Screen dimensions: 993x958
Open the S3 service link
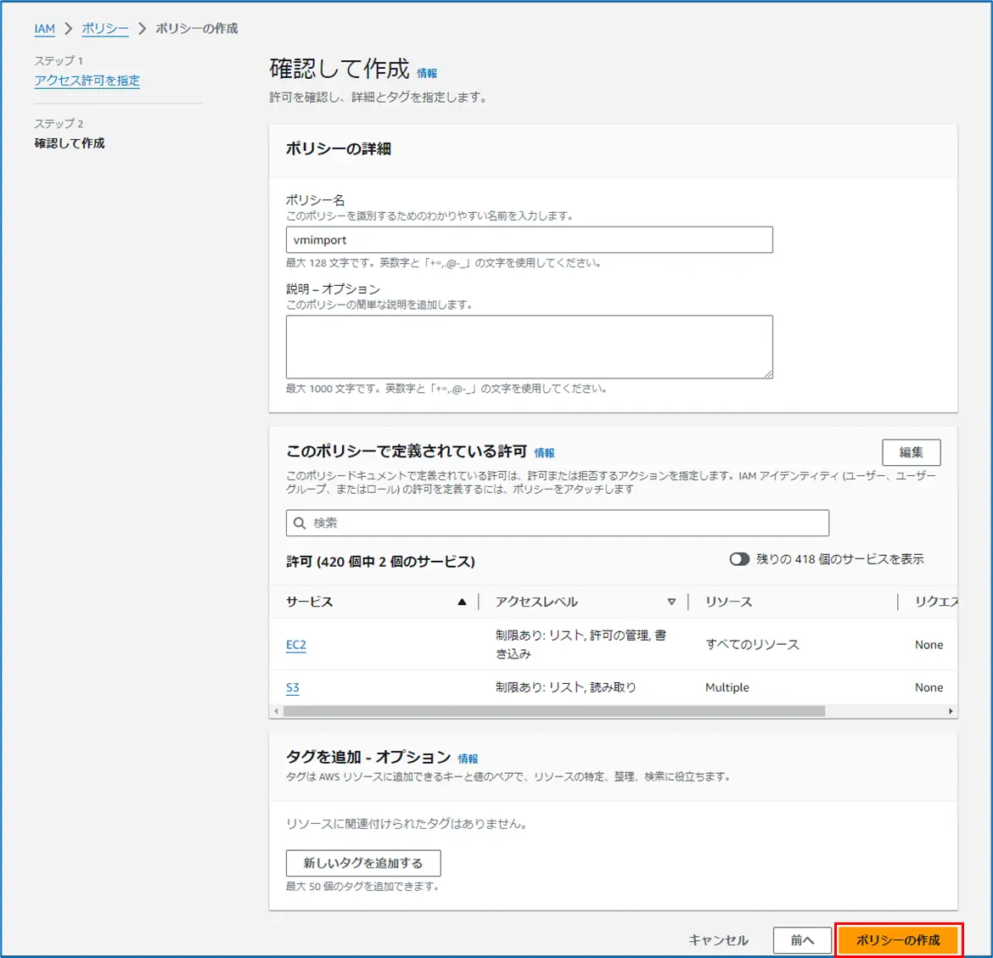(293, 687)
